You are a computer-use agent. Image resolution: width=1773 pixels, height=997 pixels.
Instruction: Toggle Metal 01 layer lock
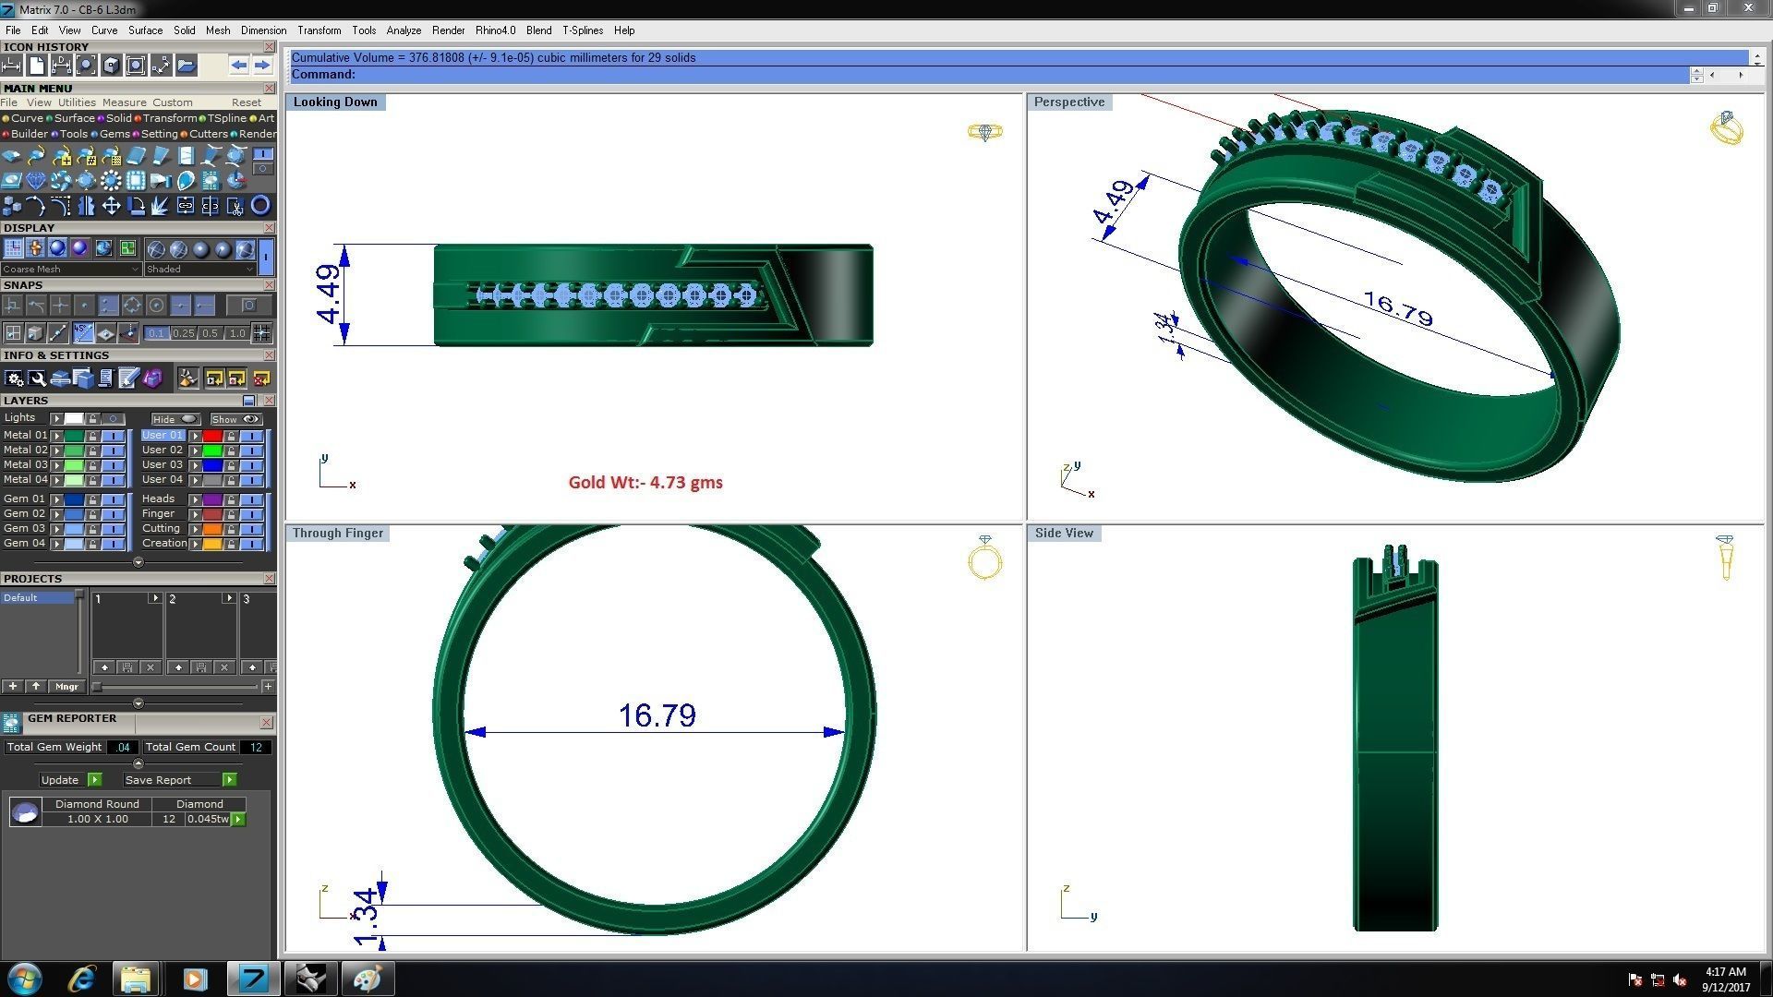92,436
